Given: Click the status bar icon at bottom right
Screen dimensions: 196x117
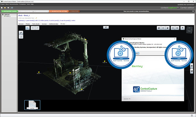Looking at the screenshot, I should pos(192,116).
